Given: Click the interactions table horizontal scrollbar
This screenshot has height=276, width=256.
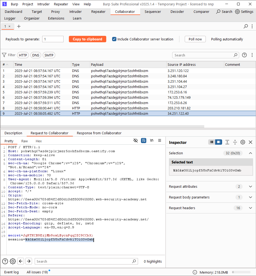Looking at the screenshot, I should coord(102,126).
